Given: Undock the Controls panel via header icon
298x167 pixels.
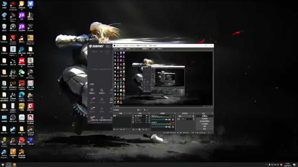Looking at the screenshot, I should [x=212, y=113].
